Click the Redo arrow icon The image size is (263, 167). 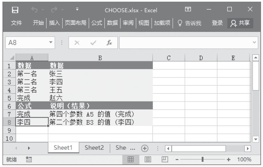click(x=53, y=10)
